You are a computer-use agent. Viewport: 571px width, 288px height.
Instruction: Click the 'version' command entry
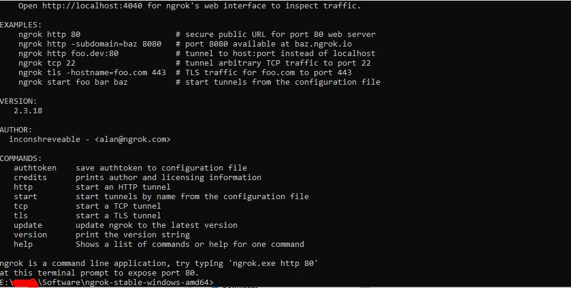(x=30, y=235)
